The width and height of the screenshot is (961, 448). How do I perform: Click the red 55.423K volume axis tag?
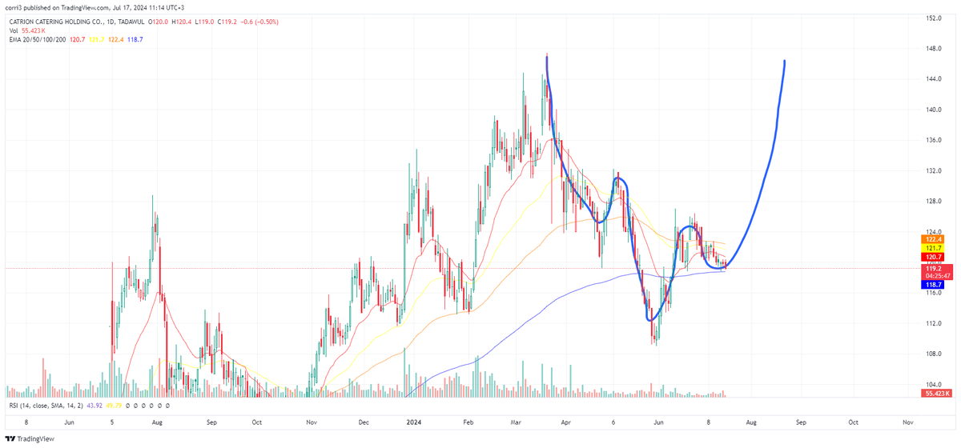click(936, 394)
